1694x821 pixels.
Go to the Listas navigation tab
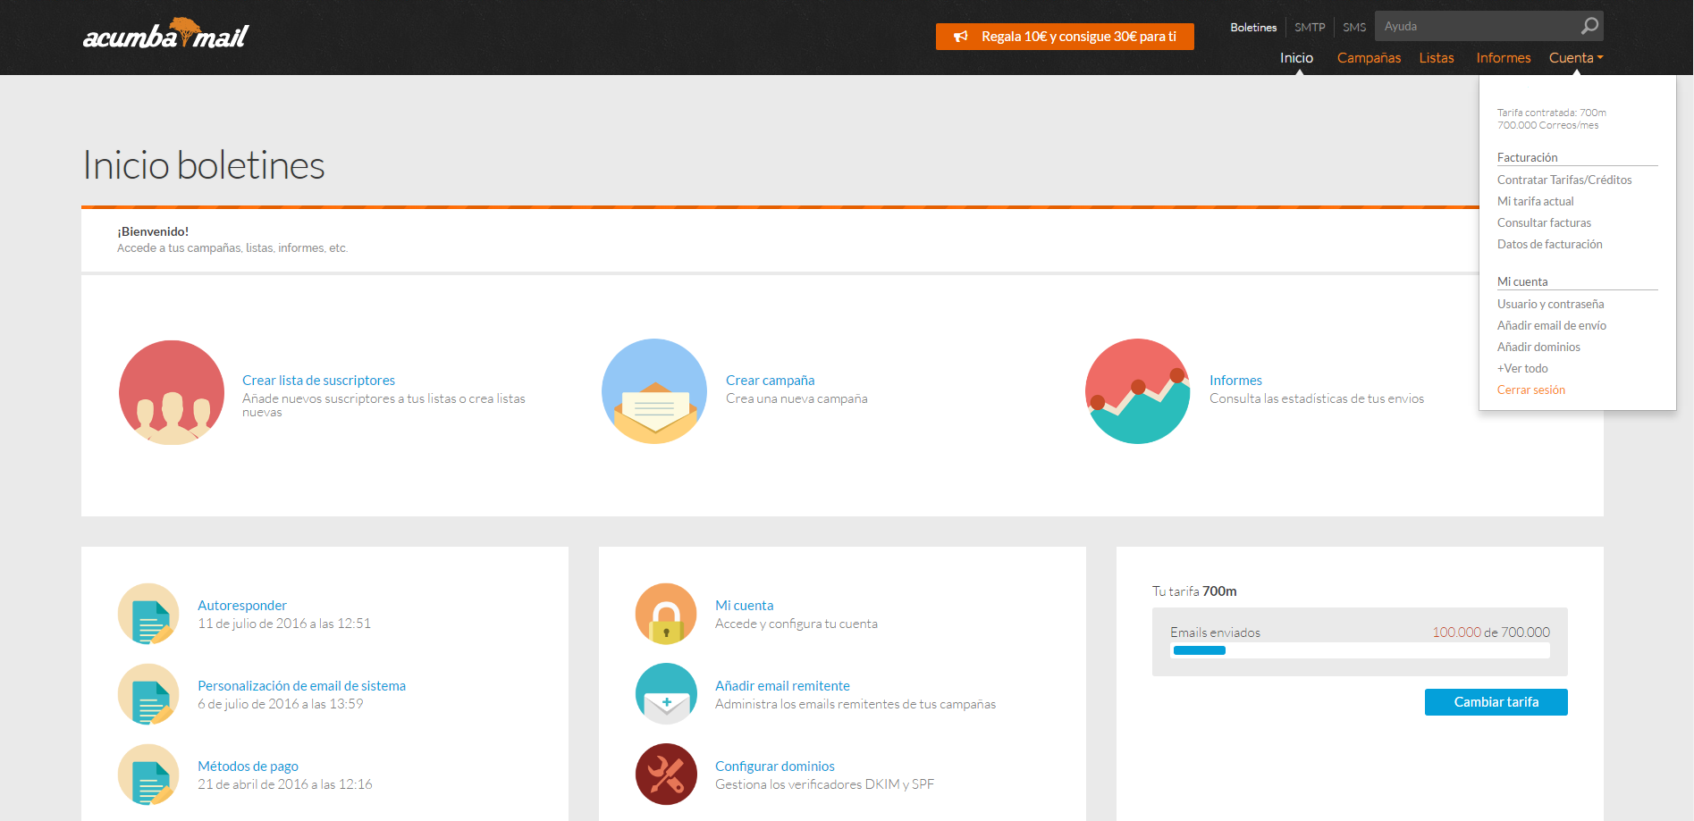tap(1436, 58)
